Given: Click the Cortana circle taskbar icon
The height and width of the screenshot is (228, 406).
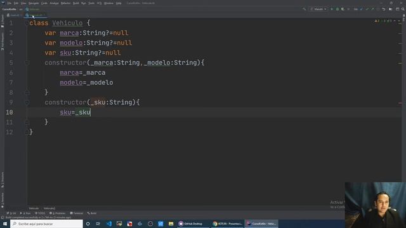Looking at the screenshot, I should point(88,224).
